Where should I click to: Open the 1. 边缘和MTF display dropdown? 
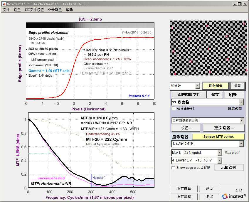241,144
